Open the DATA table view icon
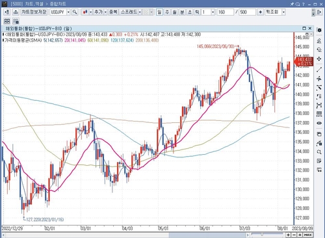The width and height of the screenshot is (325, 238). (319, 114)
